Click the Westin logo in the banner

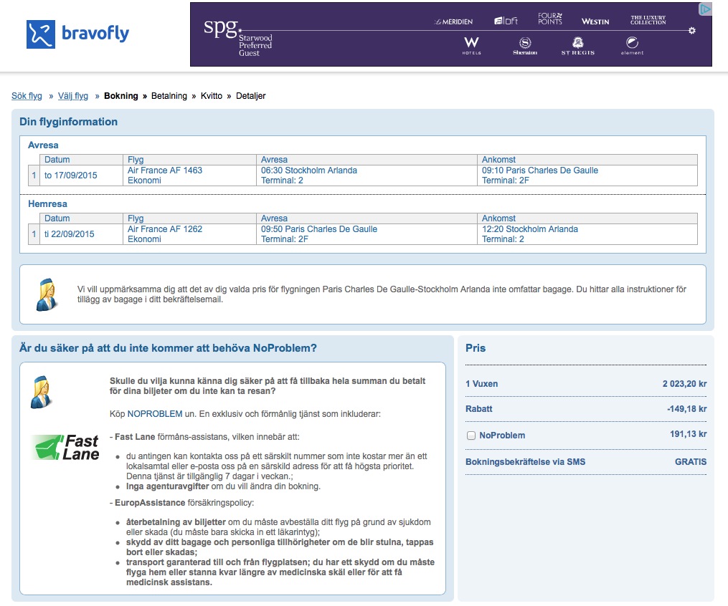tap(595, 21)
